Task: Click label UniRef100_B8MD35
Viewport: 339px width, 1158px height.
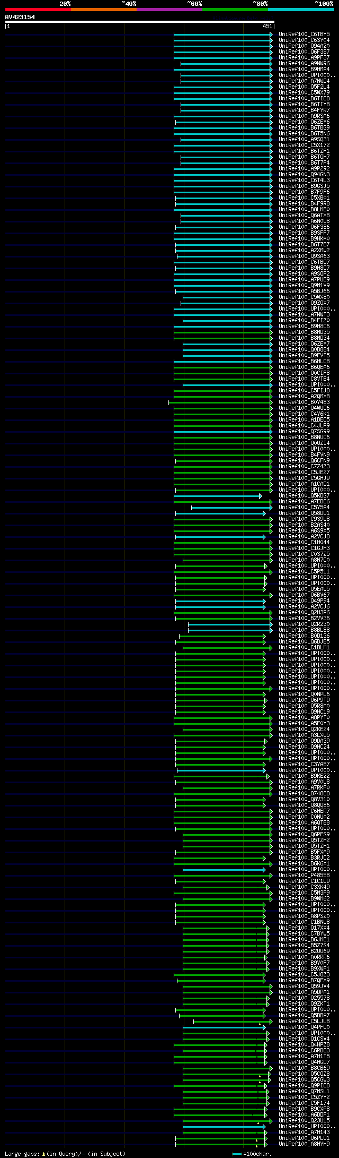Action: click(304, 332)
